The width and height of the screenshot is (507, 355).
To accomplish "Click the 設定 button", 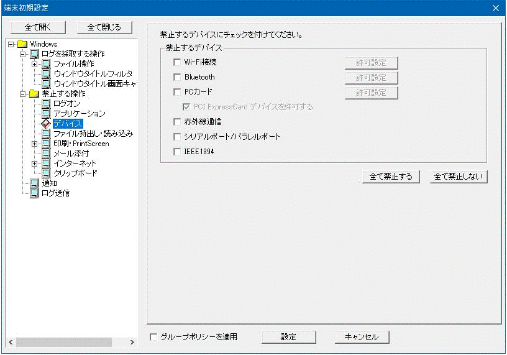I will (x=289, y=337).
